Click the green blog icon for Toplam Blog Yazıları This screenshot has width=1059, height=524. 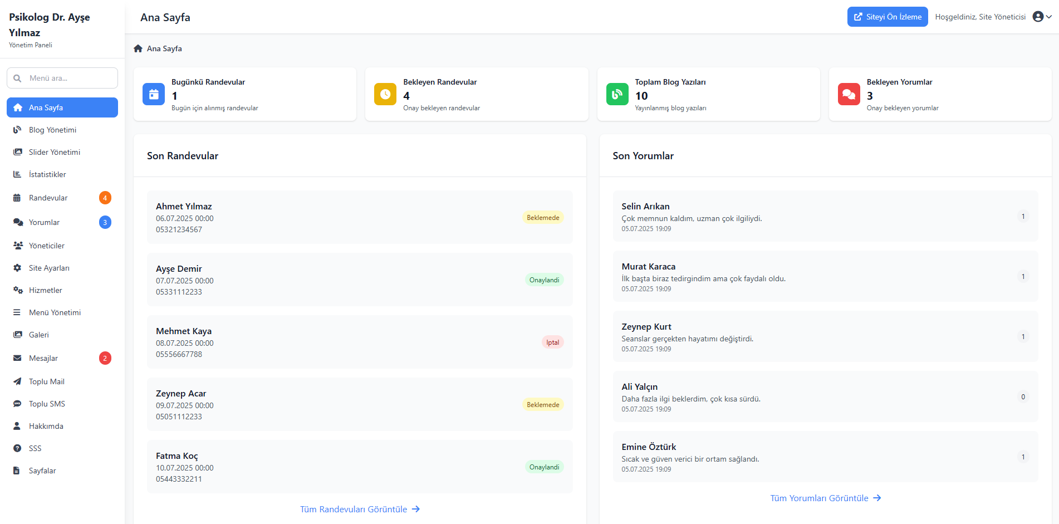click(x=617, y=94)
